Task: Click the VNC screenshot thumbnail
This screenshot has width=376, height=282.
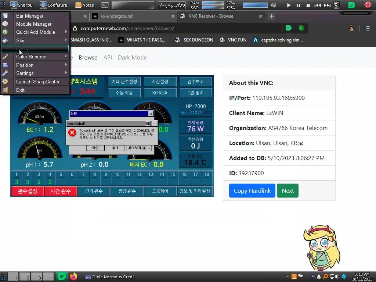Action: tap(112, 136)
